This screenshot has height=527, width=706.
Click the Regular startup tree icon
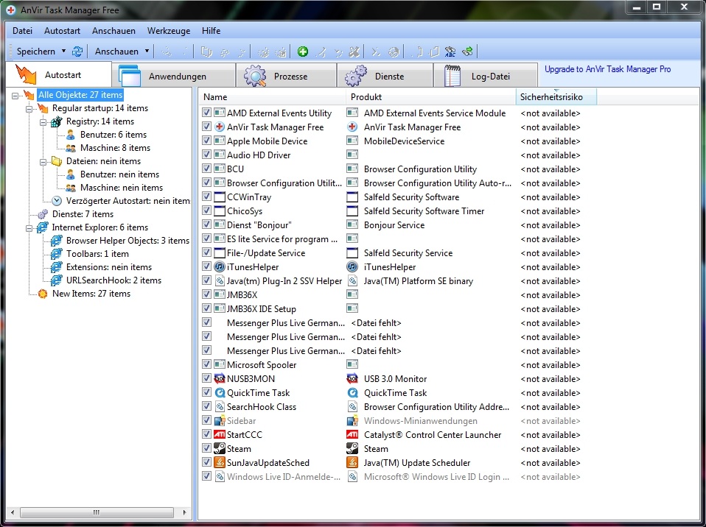43,108
